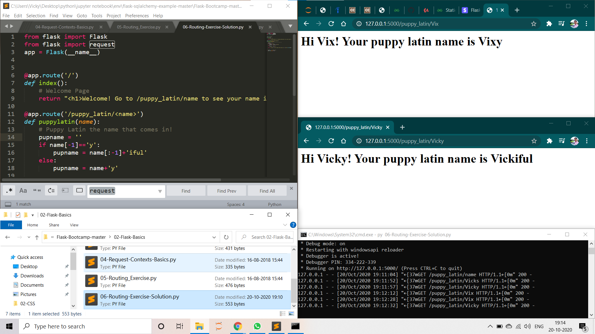Expand File Explorer address path dropdown

tap(214, 237)
